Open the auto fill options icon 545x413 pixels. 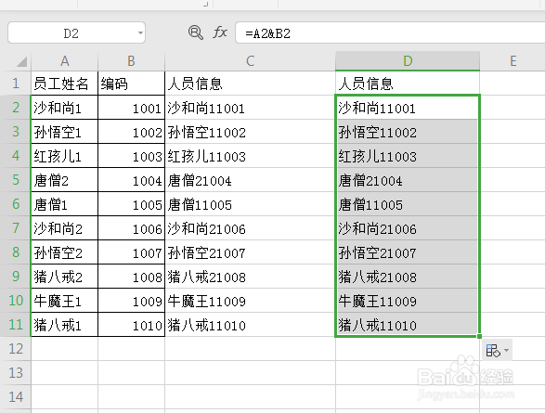tap(492, 350)
